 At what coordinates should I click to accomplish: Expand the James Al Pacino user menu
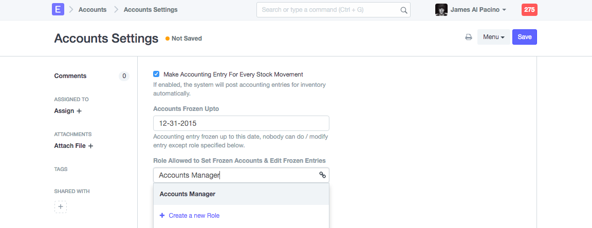[x=478, y=10]
